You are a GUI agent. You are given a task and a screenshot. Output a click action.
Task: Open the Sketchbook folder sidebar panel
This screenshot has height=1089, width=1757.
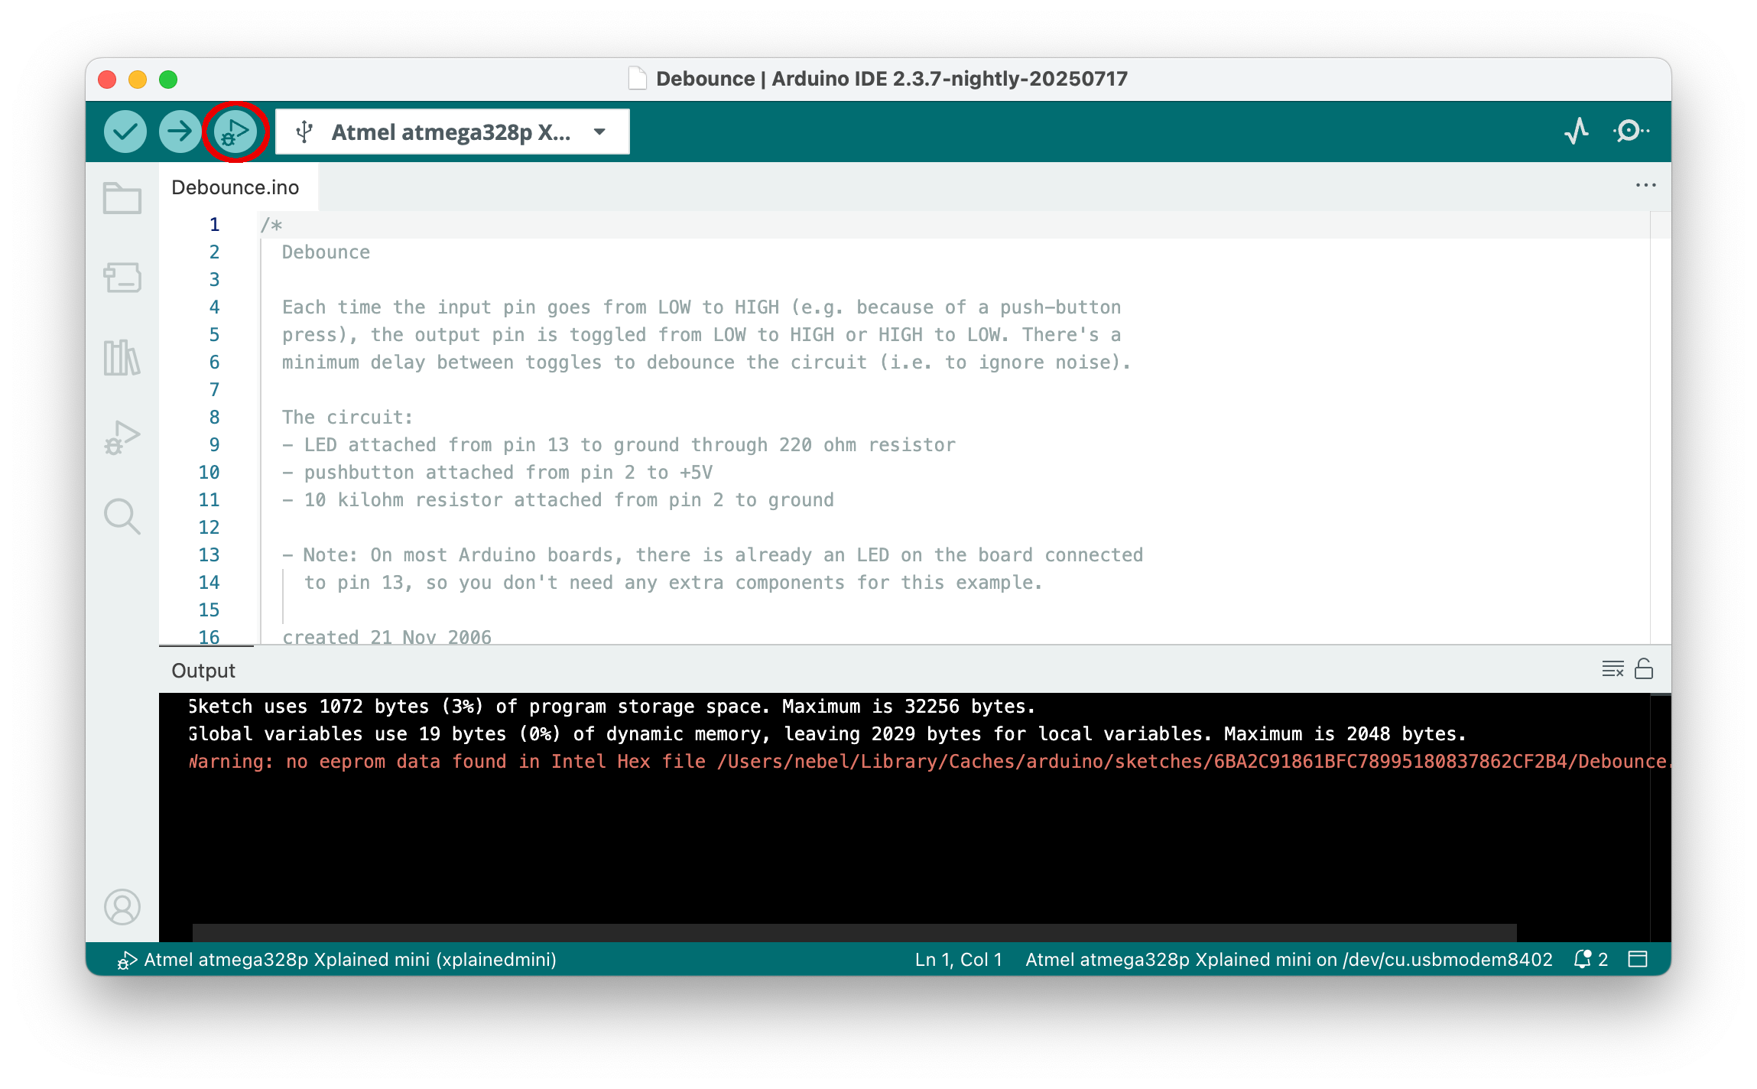[x=122, y=198]
